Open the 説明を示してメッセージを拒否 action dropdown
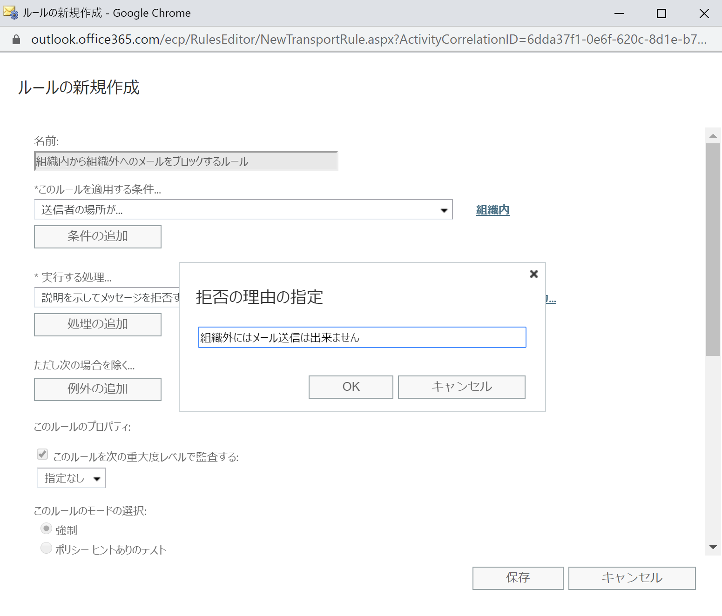Screen dimensions: 722x616 pyautogui.click(x=107, y=297)
